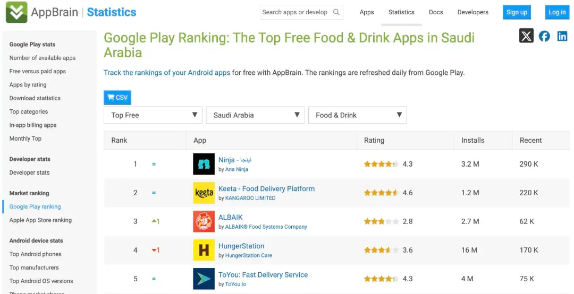Click the ALBAIK app icon

pyautogui.click(x=204, y=222)
